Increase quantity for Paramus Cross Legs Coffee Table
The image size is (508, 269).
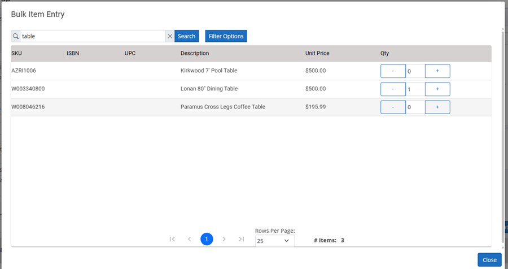(x=437, y=107)
